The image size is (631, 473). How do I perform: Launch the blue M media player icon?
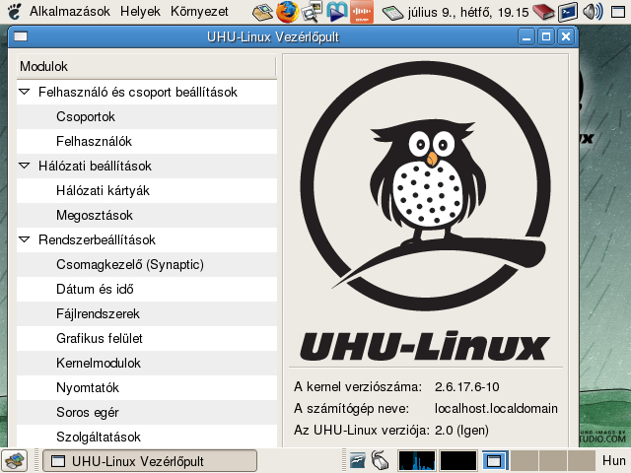tap(336, 12)
